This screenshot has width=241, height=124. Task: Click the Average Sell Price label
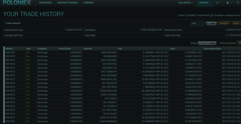14,35
